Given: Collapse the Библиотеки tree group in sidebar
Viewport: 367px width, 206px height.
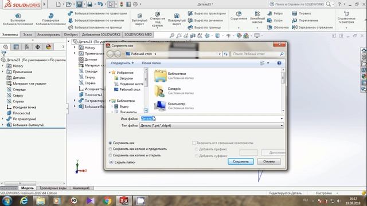Looking at the screenshot, I should coord(110,101).
